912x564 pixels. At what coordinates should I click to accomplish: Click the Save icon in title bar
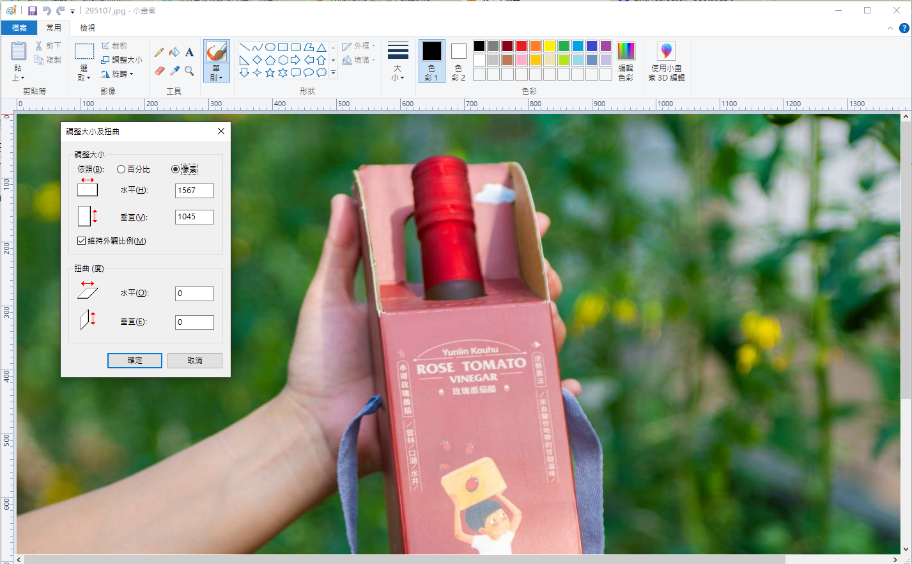tap(33, 11)
